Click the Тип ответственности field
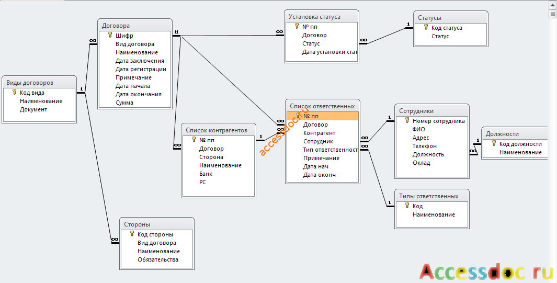 coord(331,150)
